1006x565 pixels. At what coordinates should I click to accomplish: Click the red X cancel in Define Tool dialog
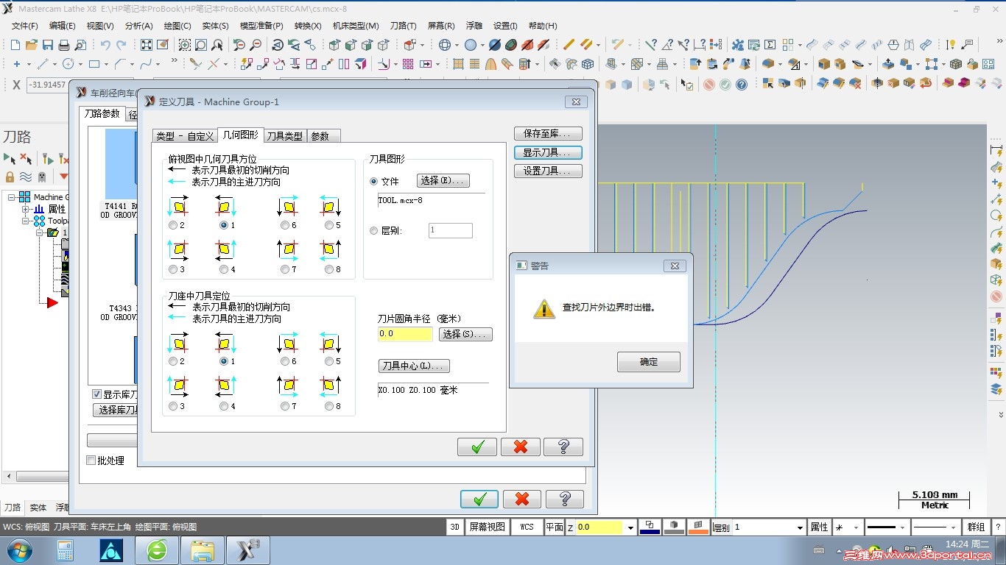tap(521, 447)
